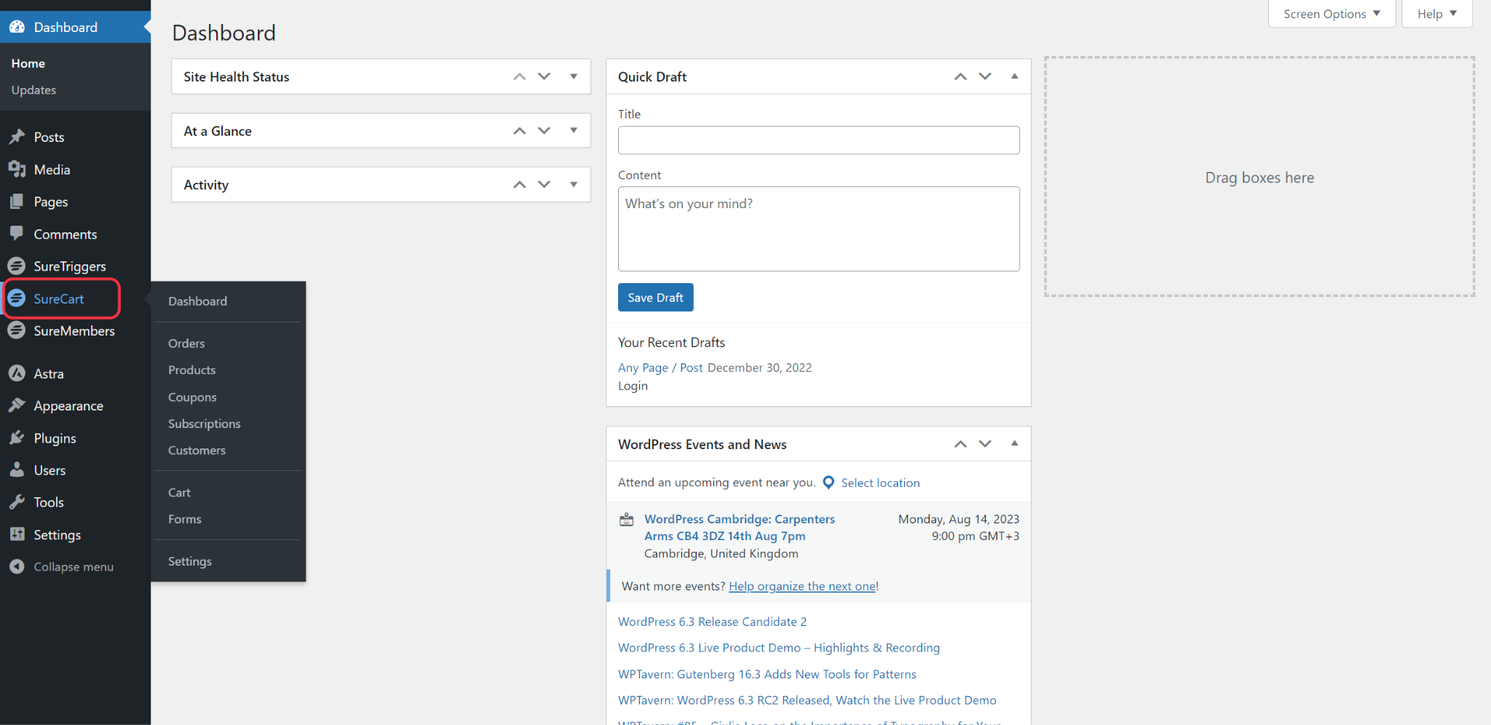Collapse the Quick Draft widget
Viewport: 1491px width, 725px height.
pyautogui.click(x=1014, y=76)
